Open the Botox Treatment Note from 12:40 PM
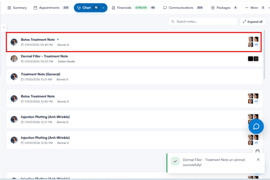 coord(135,98)
